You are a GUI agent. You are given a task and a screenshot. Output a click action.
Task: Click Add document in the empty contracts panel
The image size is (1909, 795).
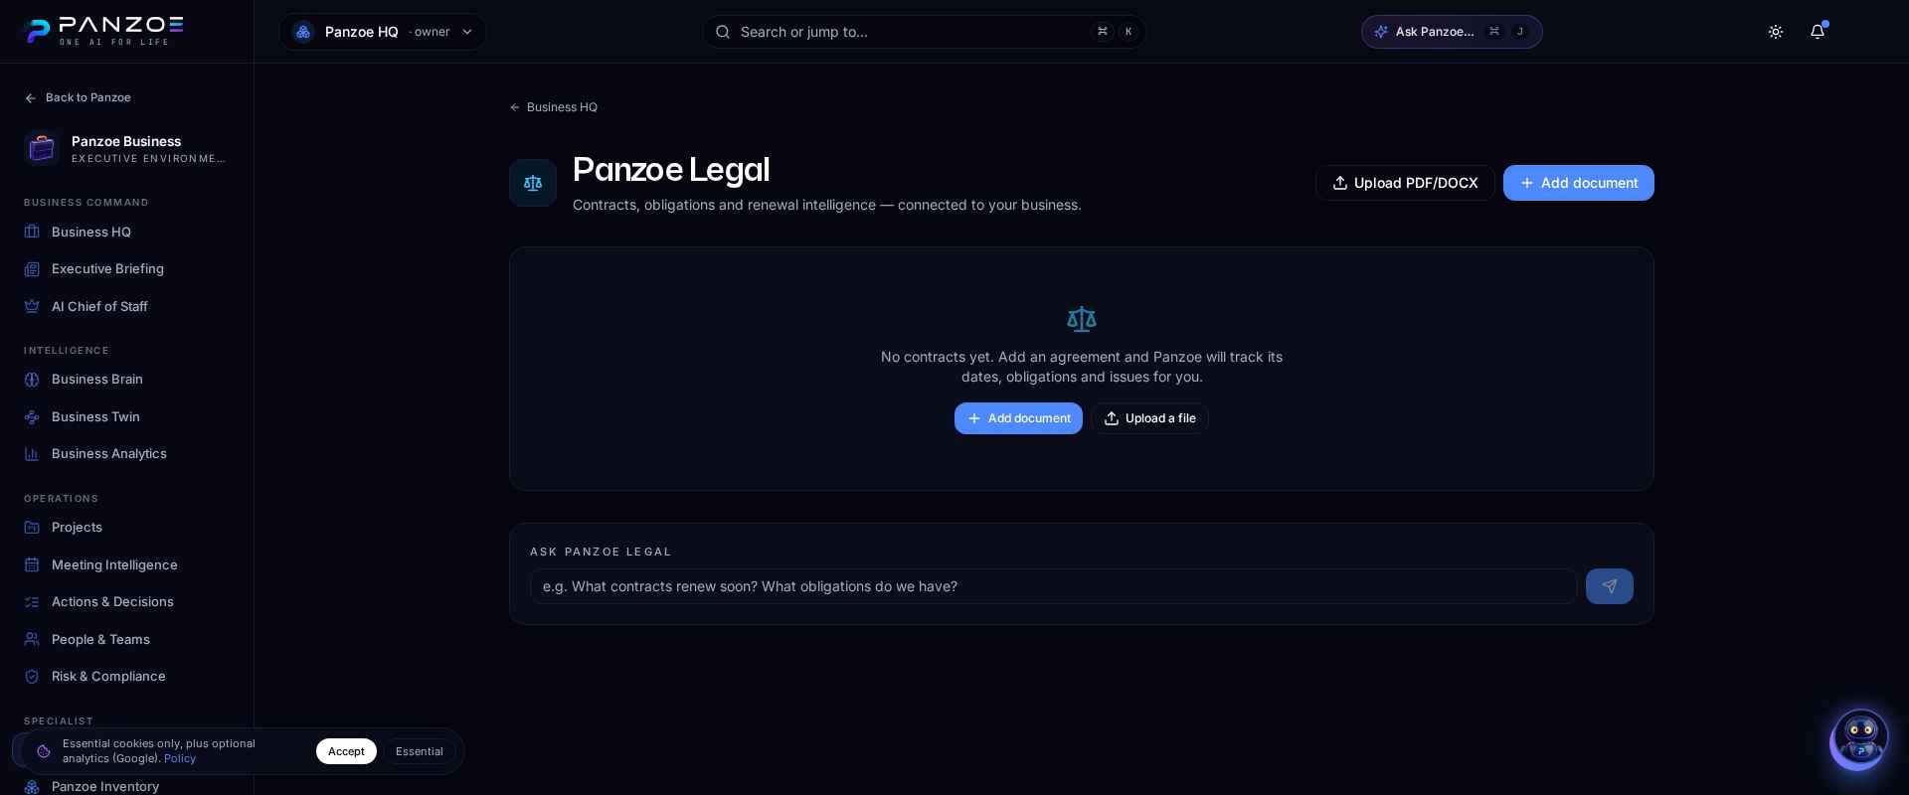coord(1018,418)
